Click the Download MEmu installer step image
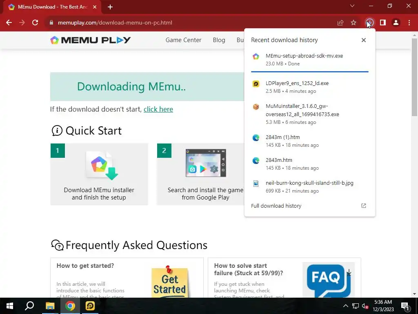Viewport: 418px width, 314px height. click(102, 166)
